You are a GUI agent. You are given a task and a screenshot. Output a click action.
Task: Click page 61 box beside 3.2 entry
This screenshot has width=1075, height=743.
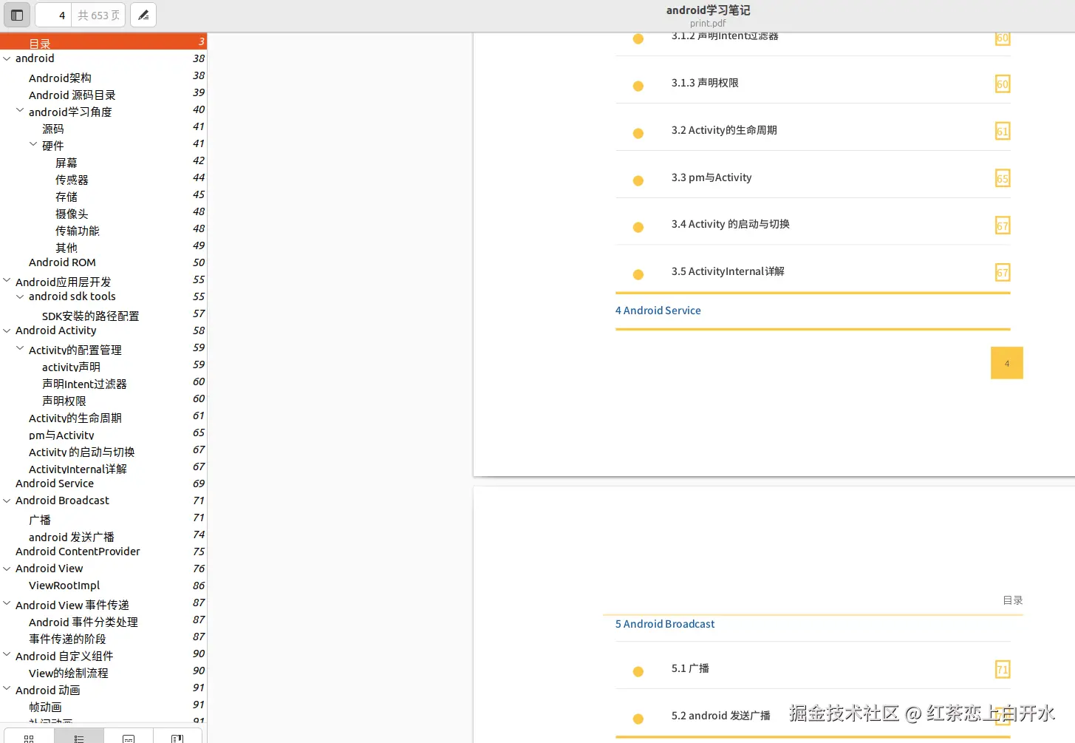click(x=1003, y=132)
